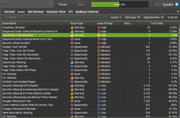Viewport: 180px width, 118px height.
Task: Select Security: Missing Content-Security-Policy Header row
Action: pyautogui.click(x=90, y=89)
